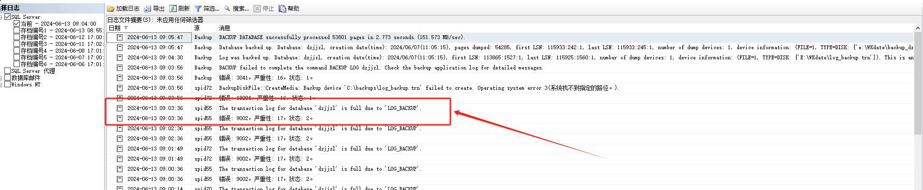The width and height of the screenshot is (923, 190).
Task: Check the 存档编号5 log checkbox
Action: coord(17,57)
